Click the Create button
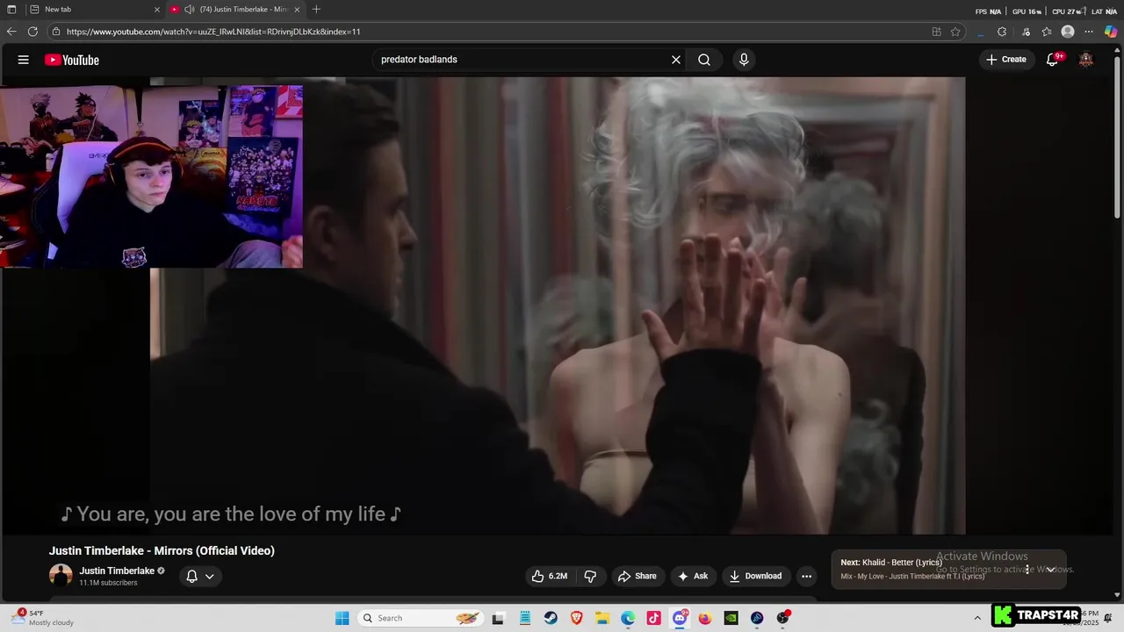This screenshot has height=632, width=1124. pos(1005,60)
